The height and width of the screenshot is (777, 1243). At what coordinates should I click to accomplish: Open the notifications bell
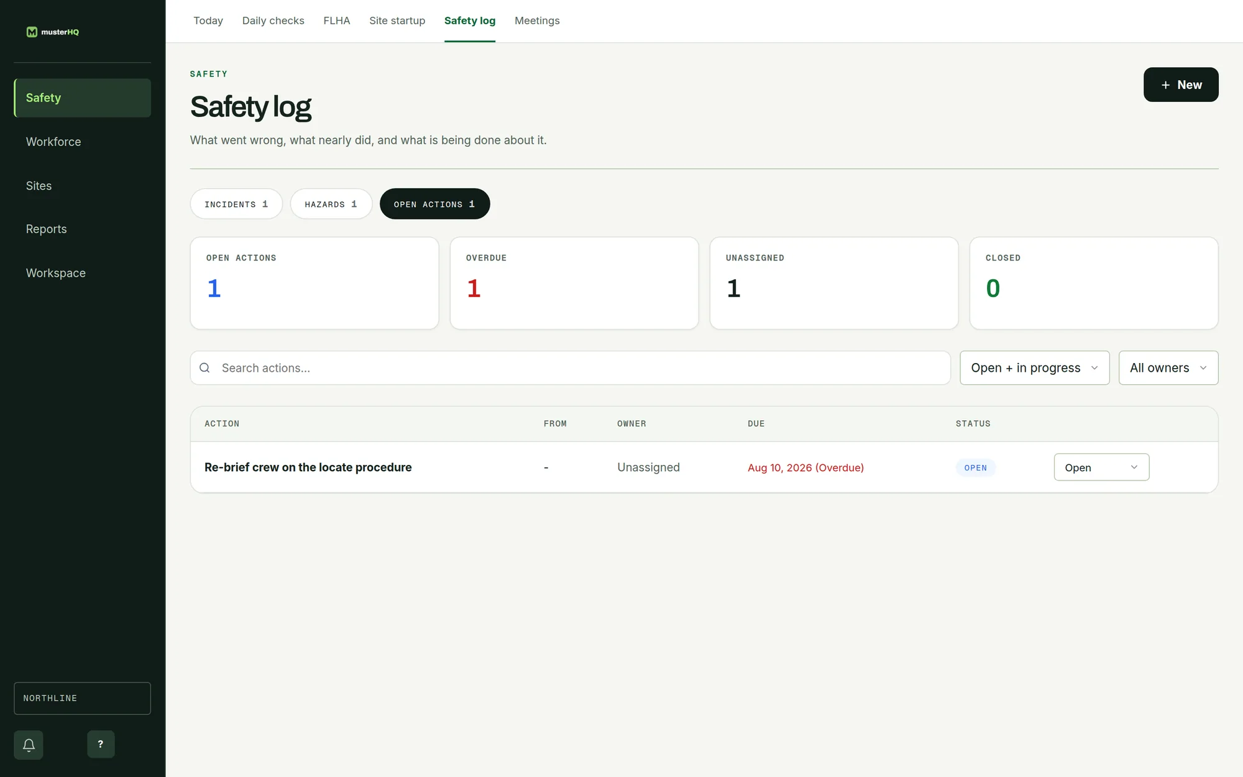point(29,745)
